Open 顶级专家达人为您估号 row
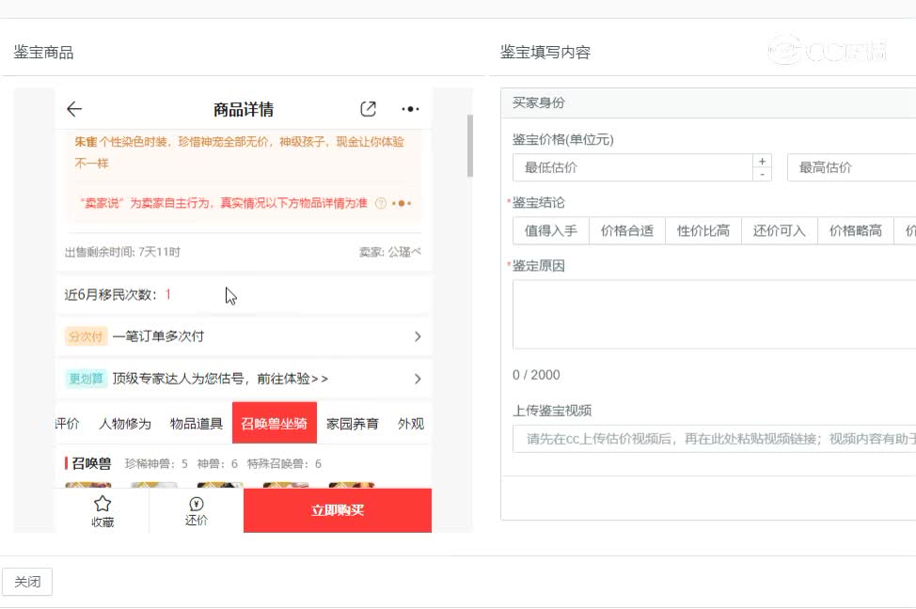This screenshot has height=609, width=916. point(244,379)
